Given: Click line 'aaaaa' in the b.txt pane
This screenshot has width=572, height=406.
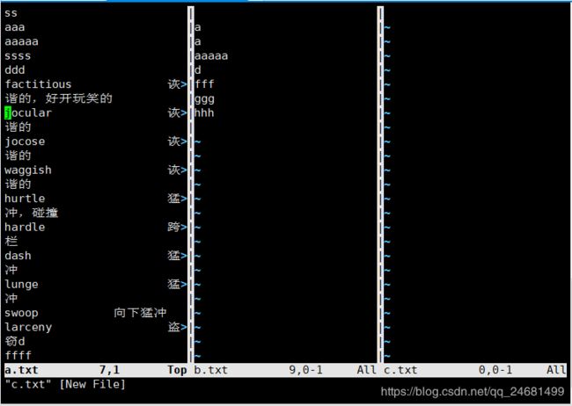Looking at the screenshot, I should (211, 55).
